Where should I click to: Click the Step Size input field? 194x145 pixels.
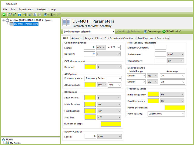pyautogui.click(x=90, y=117)
